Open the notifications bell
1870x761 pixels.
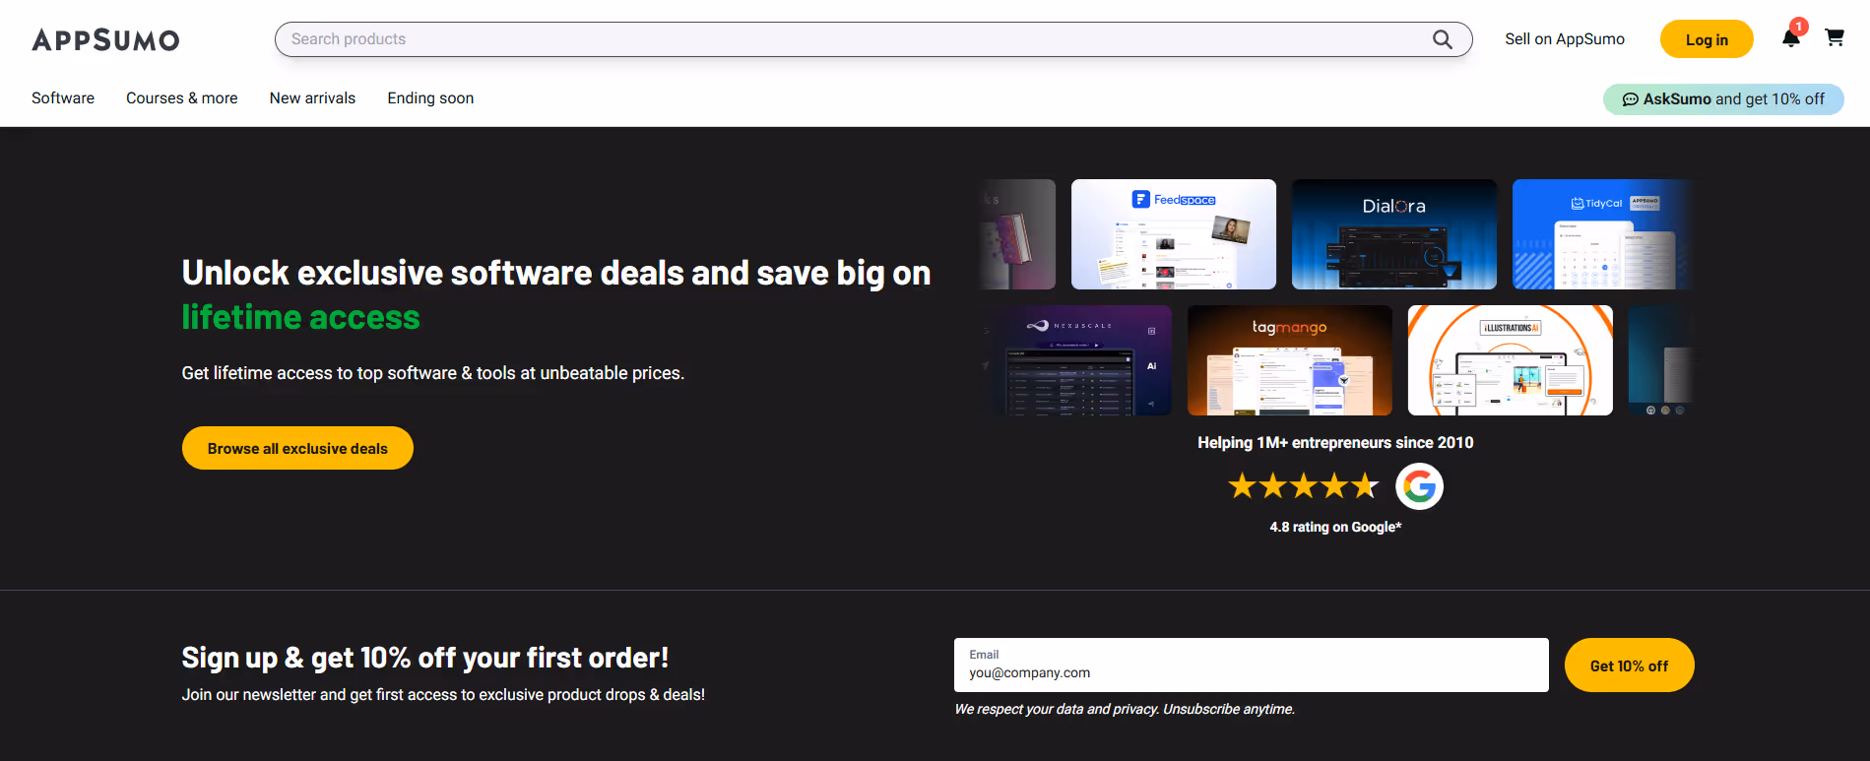coord(1791,38)
